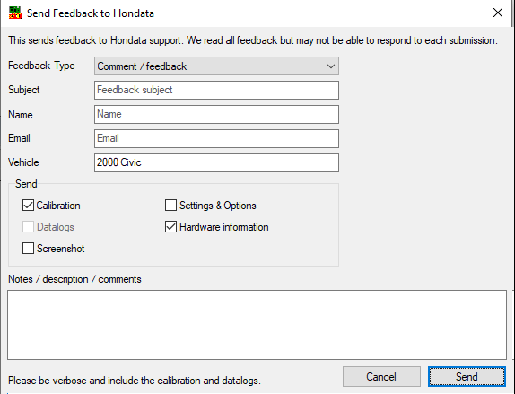Viewport: 515px width, 394px height.
Task: Click the 'Feedback Type' label
Action: (x=41, y=66)
